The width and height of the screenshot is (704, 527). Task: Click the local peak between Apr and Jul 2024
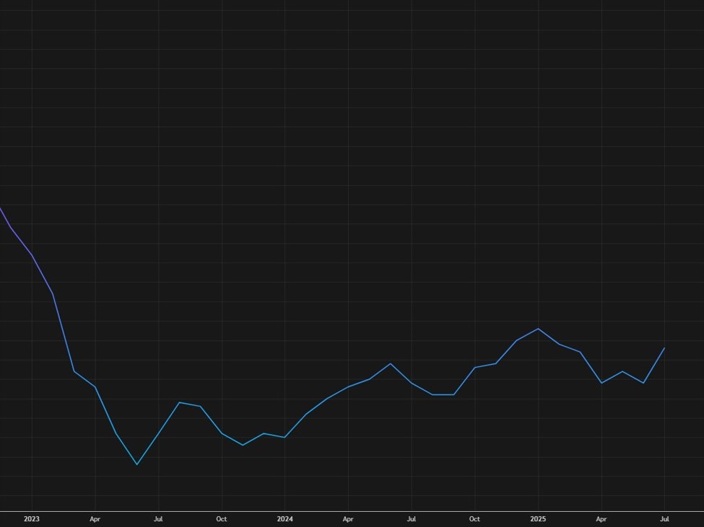390,363
